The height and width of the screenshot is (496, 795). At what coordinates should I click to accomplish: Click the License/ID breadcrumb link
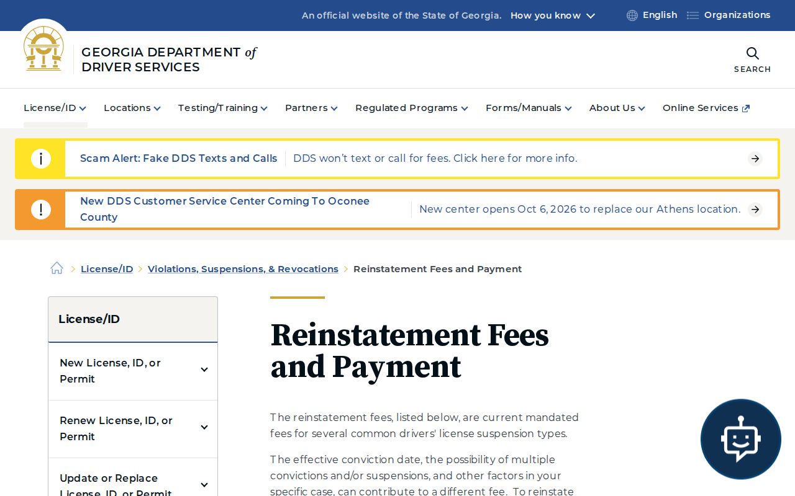107,269
